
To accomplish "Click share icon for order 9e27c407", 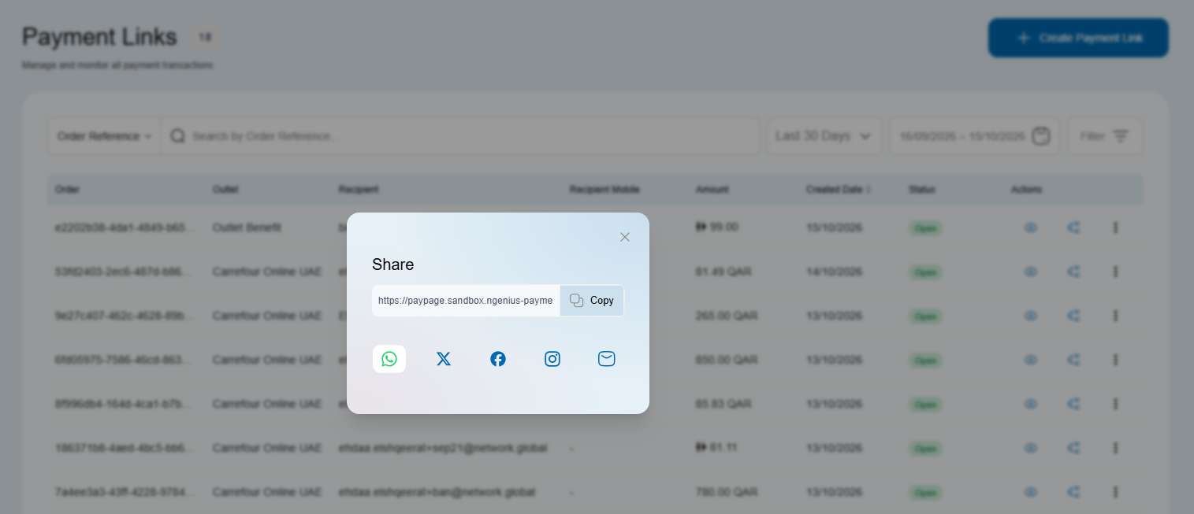I will point(1073,316).
